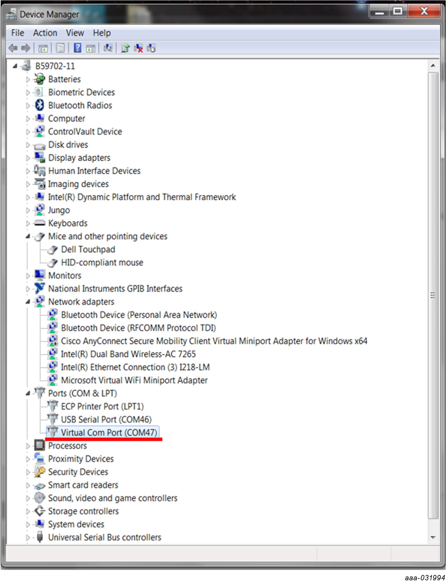Image resolution: width=446 pixels, height=583 pixels.
Task: Select Virtual Com Port (COM47)
Action: (109, 432)
